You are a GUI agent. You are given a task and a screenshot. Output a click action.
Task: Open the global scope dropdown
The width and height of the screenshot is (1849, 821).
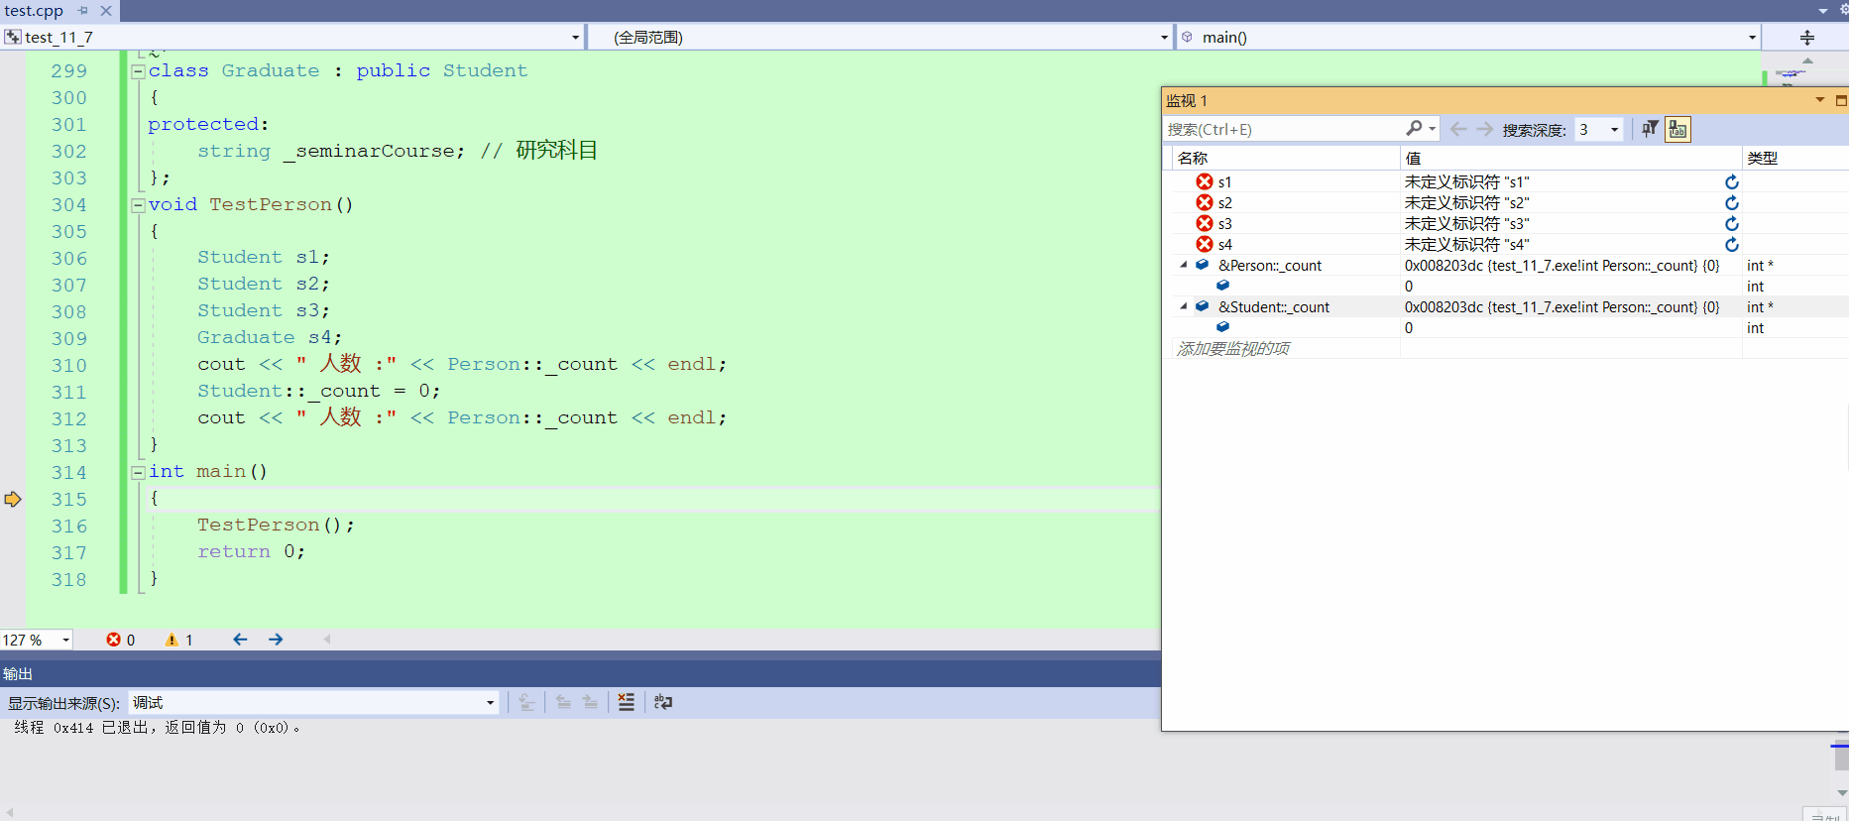pyautogui.click(x=1164, y=37)
